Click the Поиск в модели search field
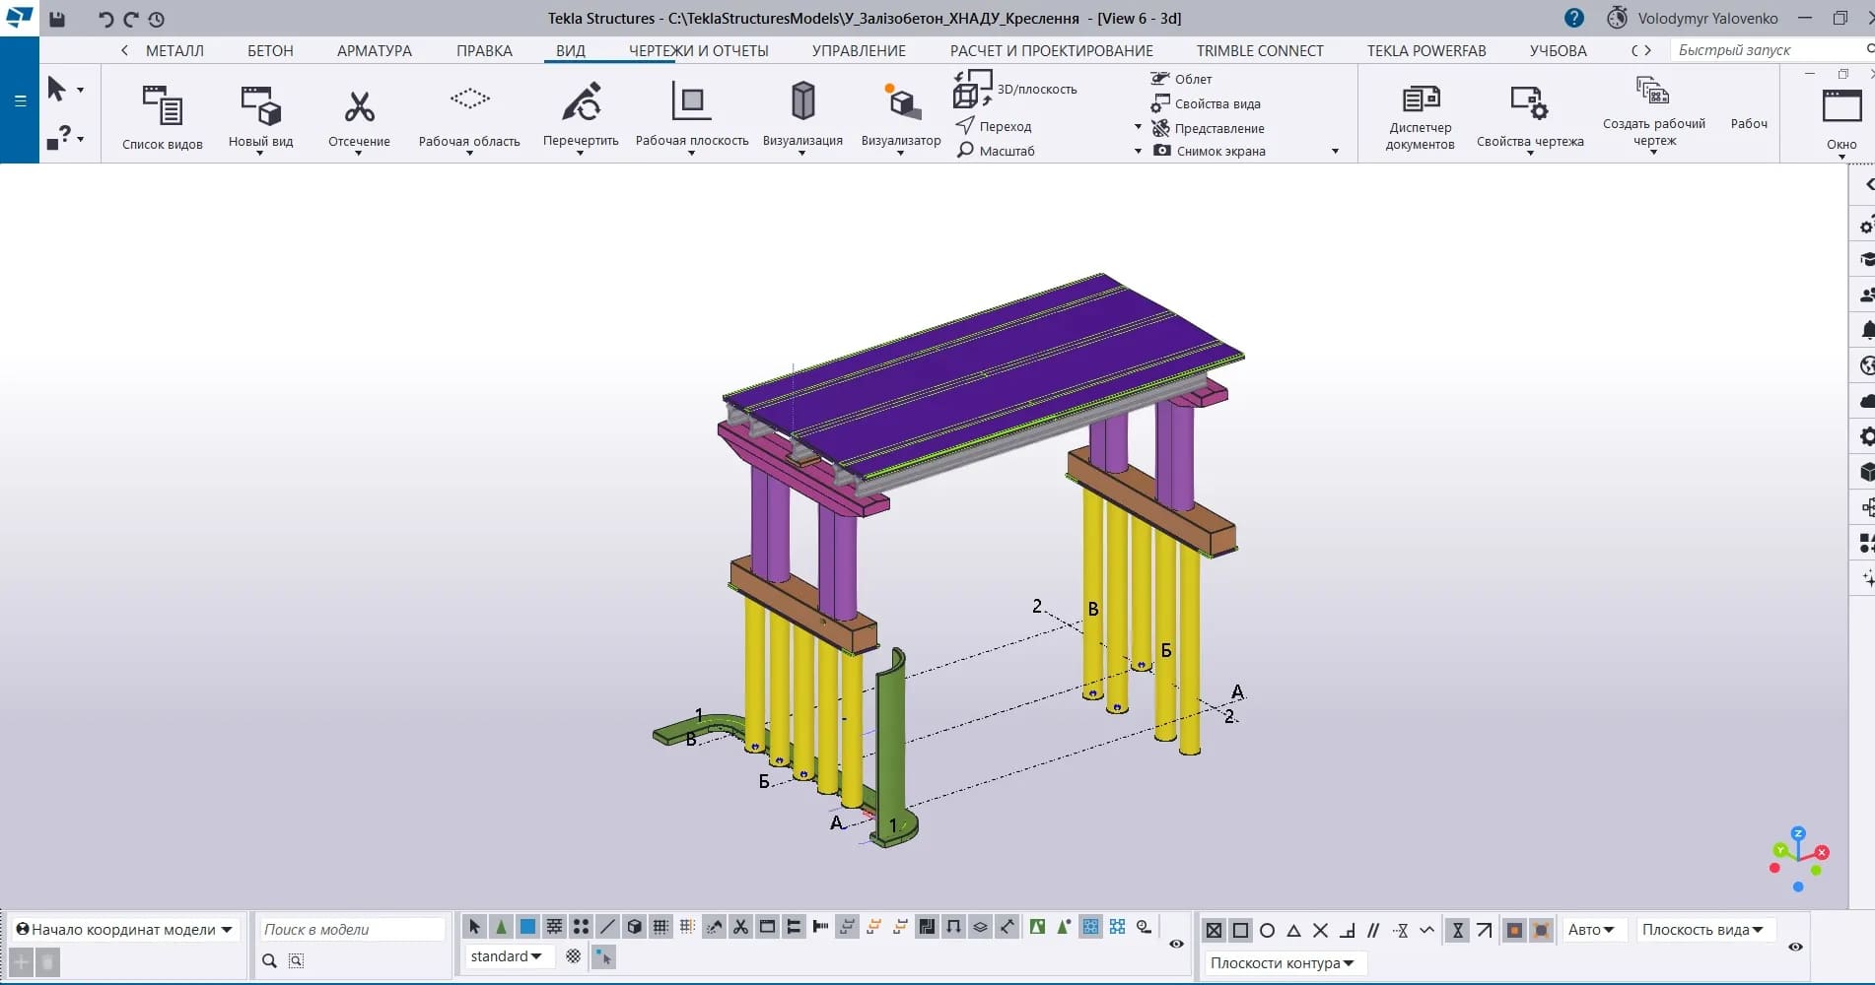The width and height of the screenshot is (1875, 985). pyautogui.click(x=352, y=930)
